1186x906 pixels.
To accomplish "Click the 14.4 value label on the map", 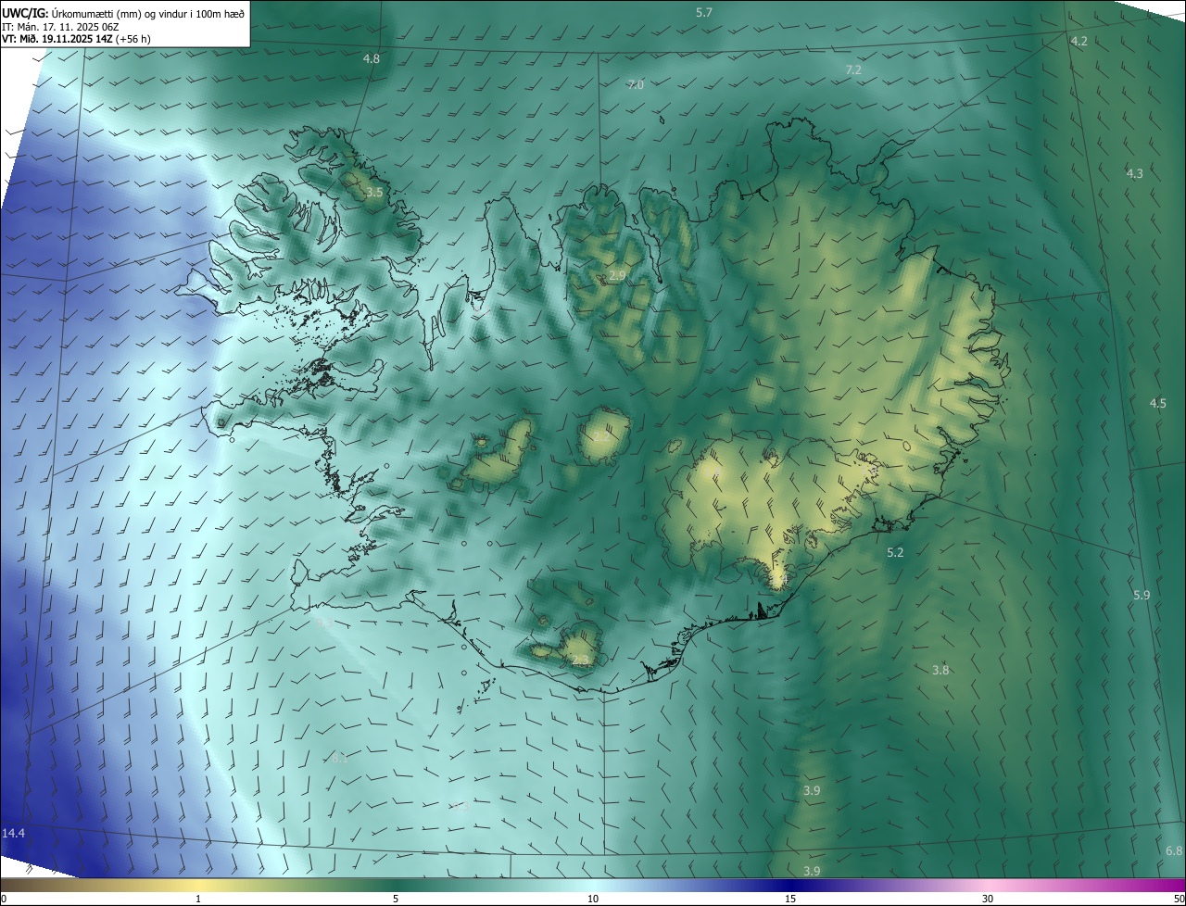I will [x=13, y=834].
